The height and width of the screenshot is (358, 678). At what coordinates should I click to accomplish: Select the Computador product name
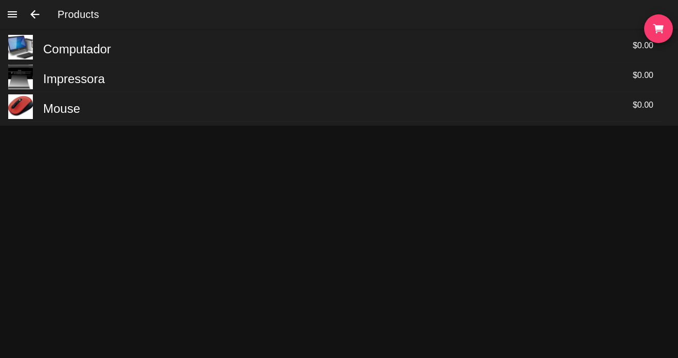click(77, 49)
